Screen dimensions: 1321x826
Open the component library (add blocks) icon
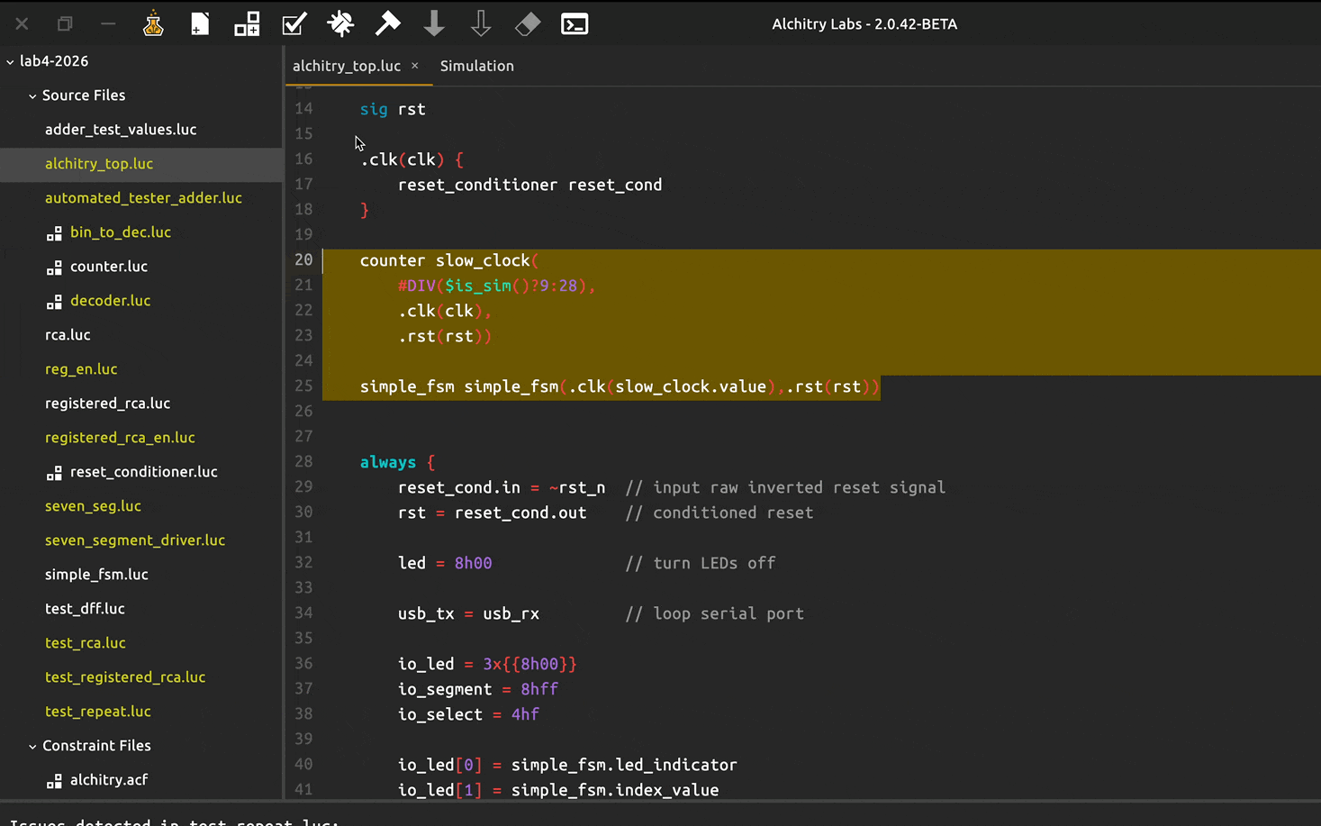(247, 24)
